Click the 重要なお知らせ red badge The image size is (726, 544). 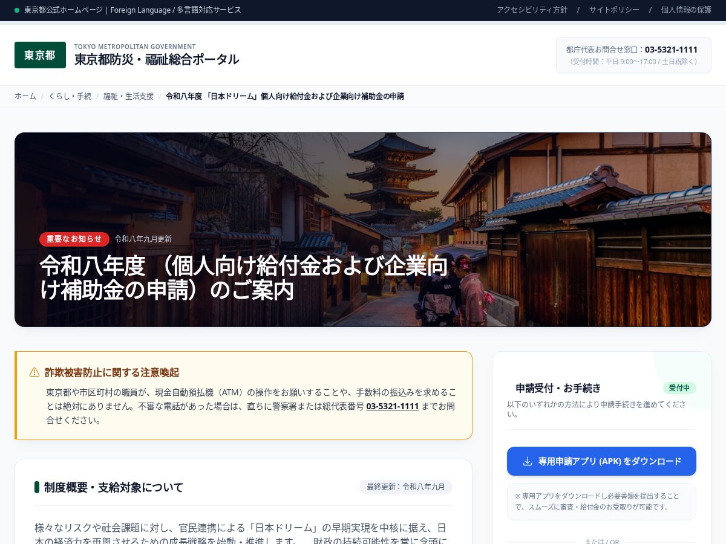point(74,239)
